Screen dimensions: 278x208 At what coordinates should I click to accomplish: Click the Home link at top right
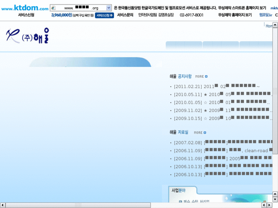click(269, 26)
